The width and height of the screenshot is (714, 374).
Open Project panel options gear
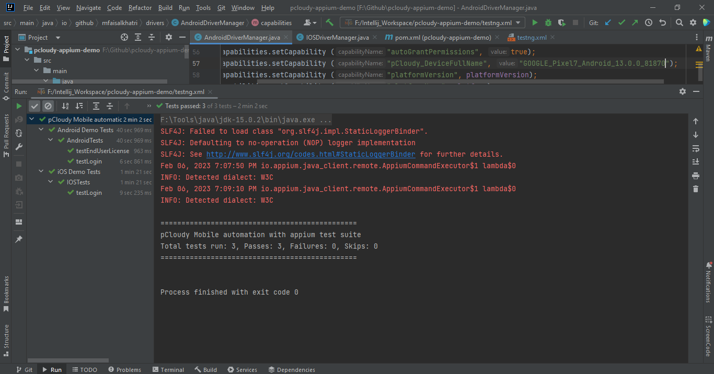tap(169, 38)
